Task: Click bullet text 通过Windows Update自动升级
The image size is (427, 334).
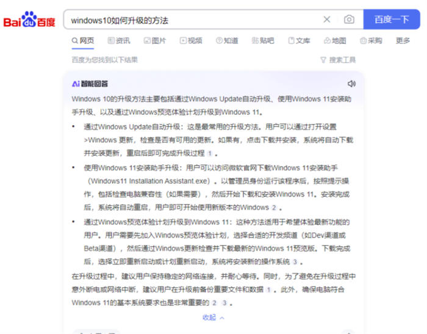Action: point(132,127)
